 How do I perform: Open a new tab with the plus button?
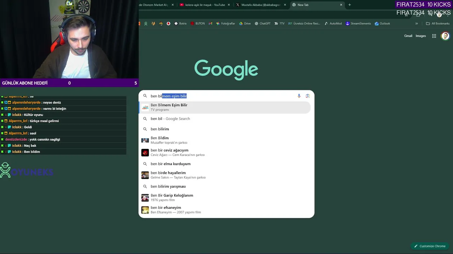point(350,5)
